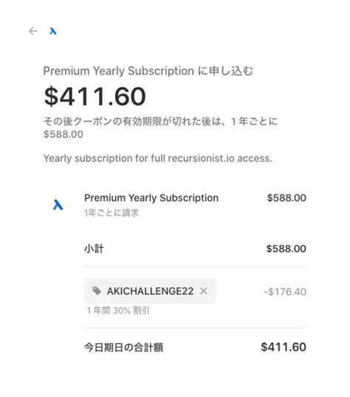This screenshot has width=350, height=397.
Task: Click the Premium Yearly Subscription line item name
Action: tap(151, 198)
